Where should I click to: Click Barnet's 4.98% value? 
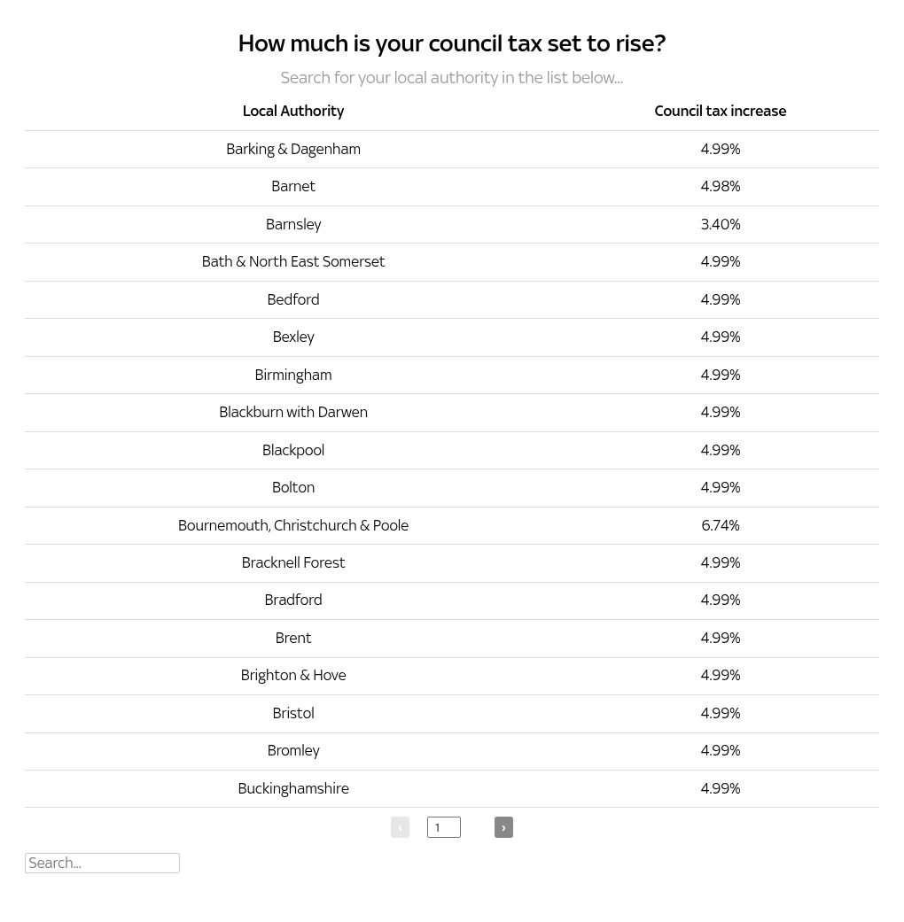(720, 187)
